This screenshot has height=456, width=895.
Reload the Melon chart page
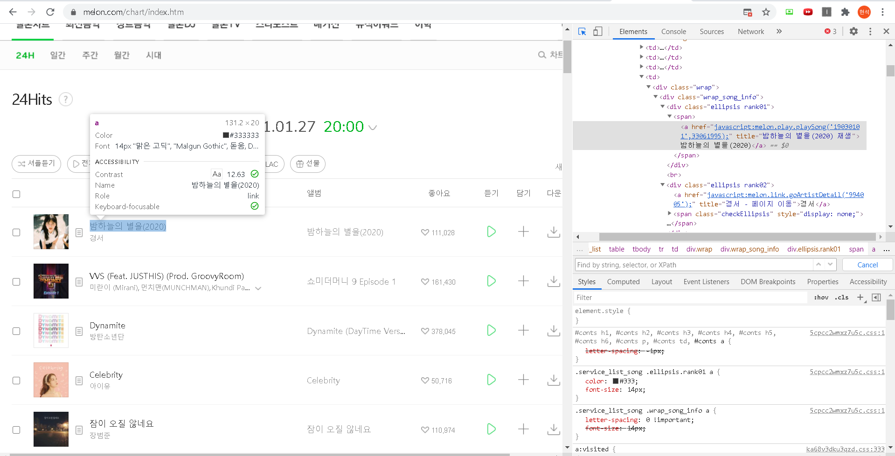coord(50,12)
